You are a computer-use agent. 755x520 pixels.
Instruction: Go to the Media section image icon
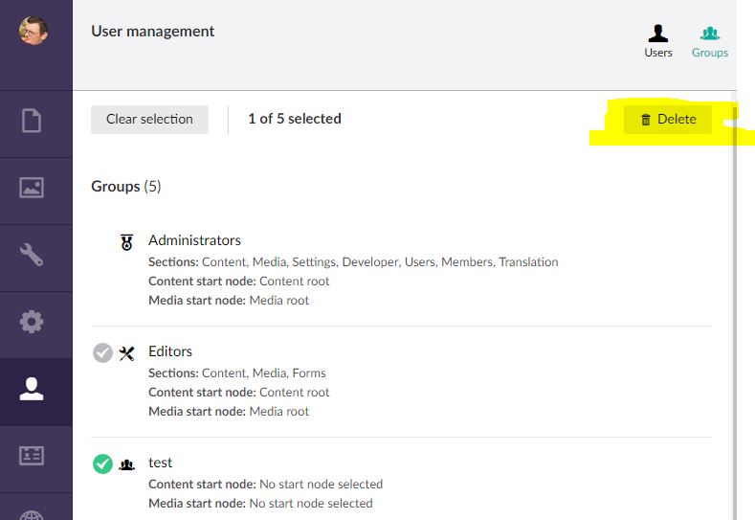[x=33, y=188]
